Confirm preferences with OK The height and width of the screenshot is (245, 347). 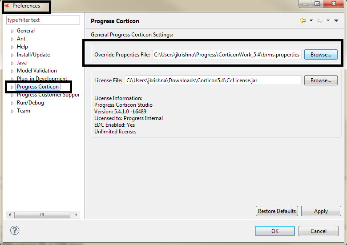[274, 231]
